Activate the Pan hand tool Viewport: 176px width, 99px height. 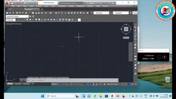(56, 13)
